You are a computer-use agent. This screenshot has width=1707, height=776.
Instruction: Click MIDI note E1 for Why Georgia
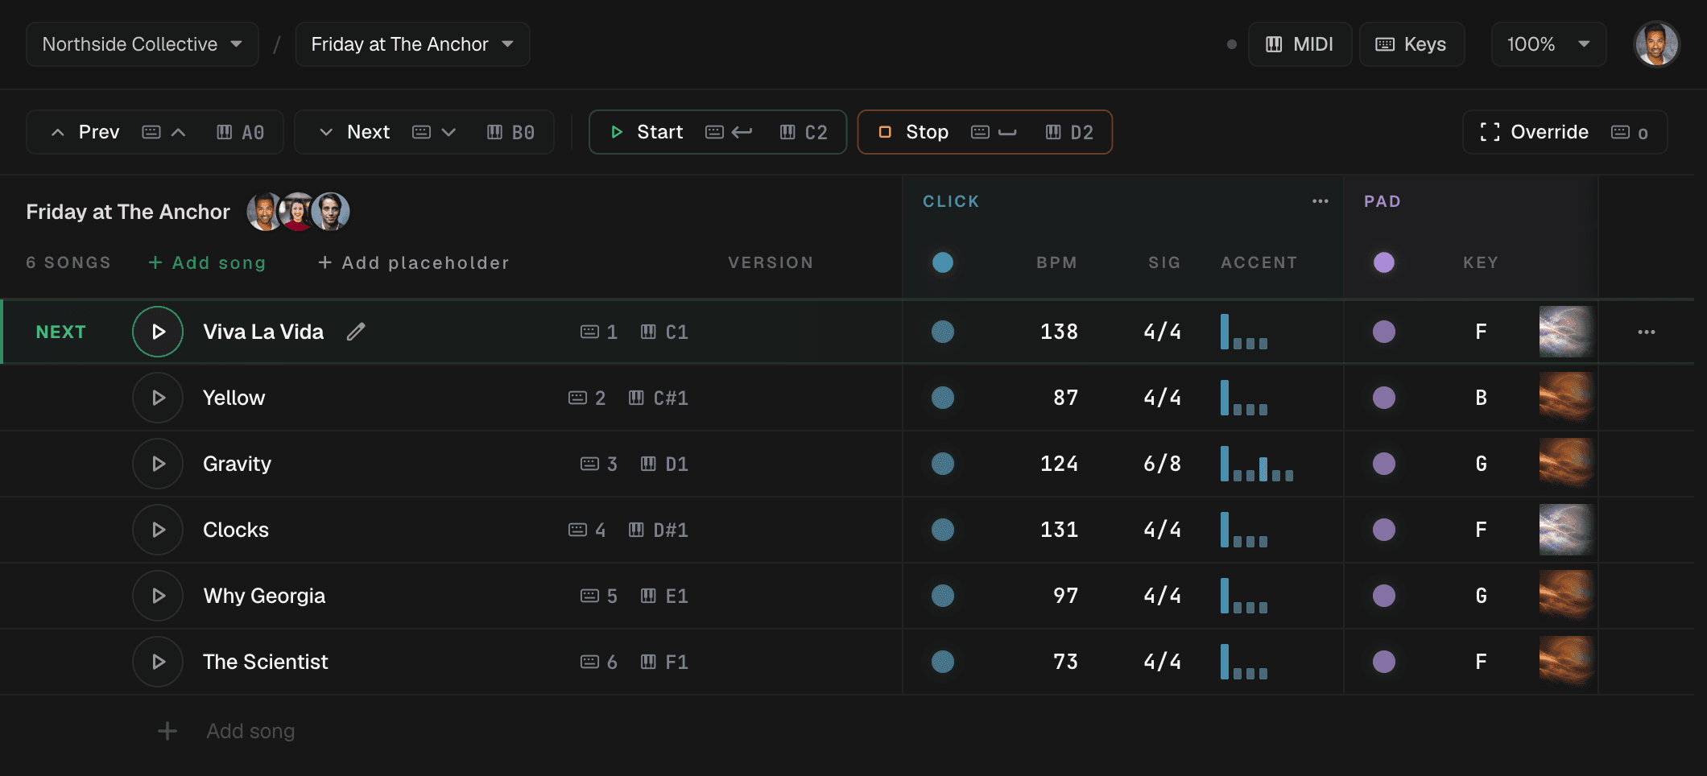(665, 596)
